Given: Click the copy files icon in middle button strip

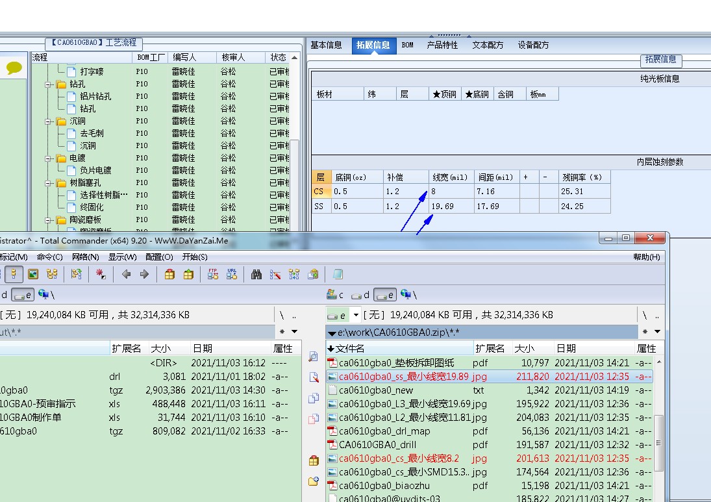Looking at the screenshot, I should pos(314,398).
